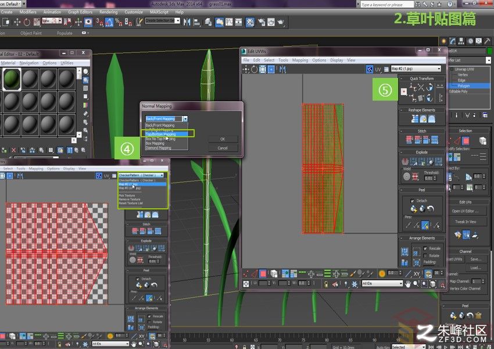Viewport: 494px width, 349px height.
Task: Click first Stitch icon in Edit UVWs
Action: [x=409, y=140]
